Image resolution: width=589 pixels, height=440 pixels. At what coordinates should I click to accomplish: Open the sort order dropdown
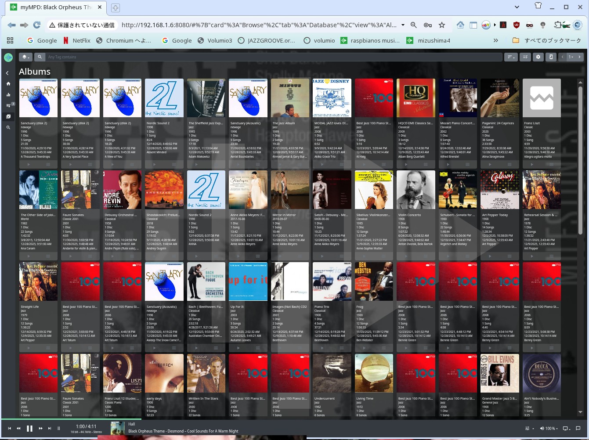point(510,57)
